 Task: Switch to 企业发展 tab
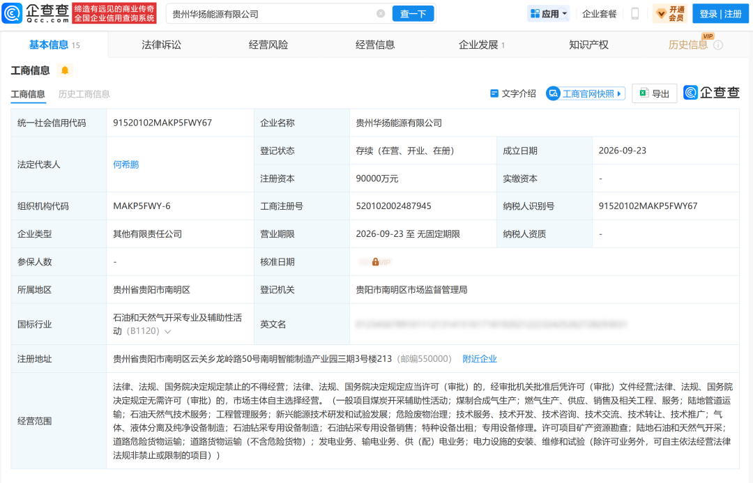[482, 45]
